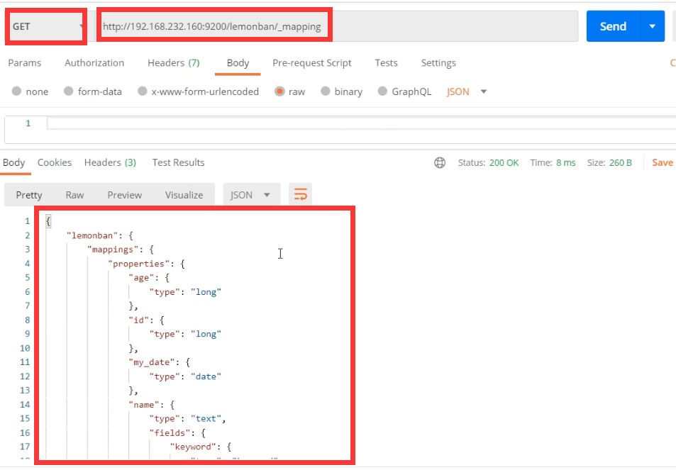Open the request Headers (7) tab
This screenshot has height=470, width=676.
point(174,63)
